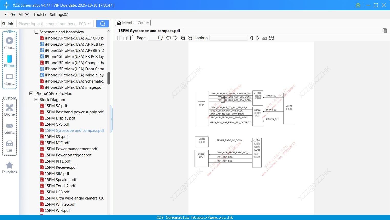Screen dimensions: 390x220
Task: Go to the previous PDF page arrow
Action: (x=168, y=38)
